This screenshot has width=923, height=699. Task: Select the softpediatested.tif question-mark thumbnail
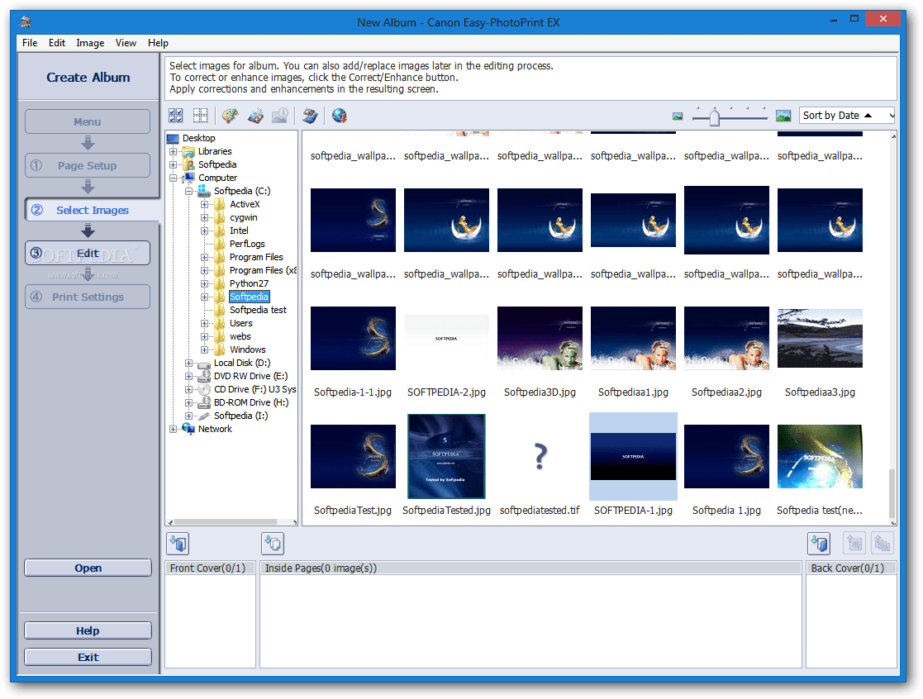pyautogui.click(x=540, y=457)
